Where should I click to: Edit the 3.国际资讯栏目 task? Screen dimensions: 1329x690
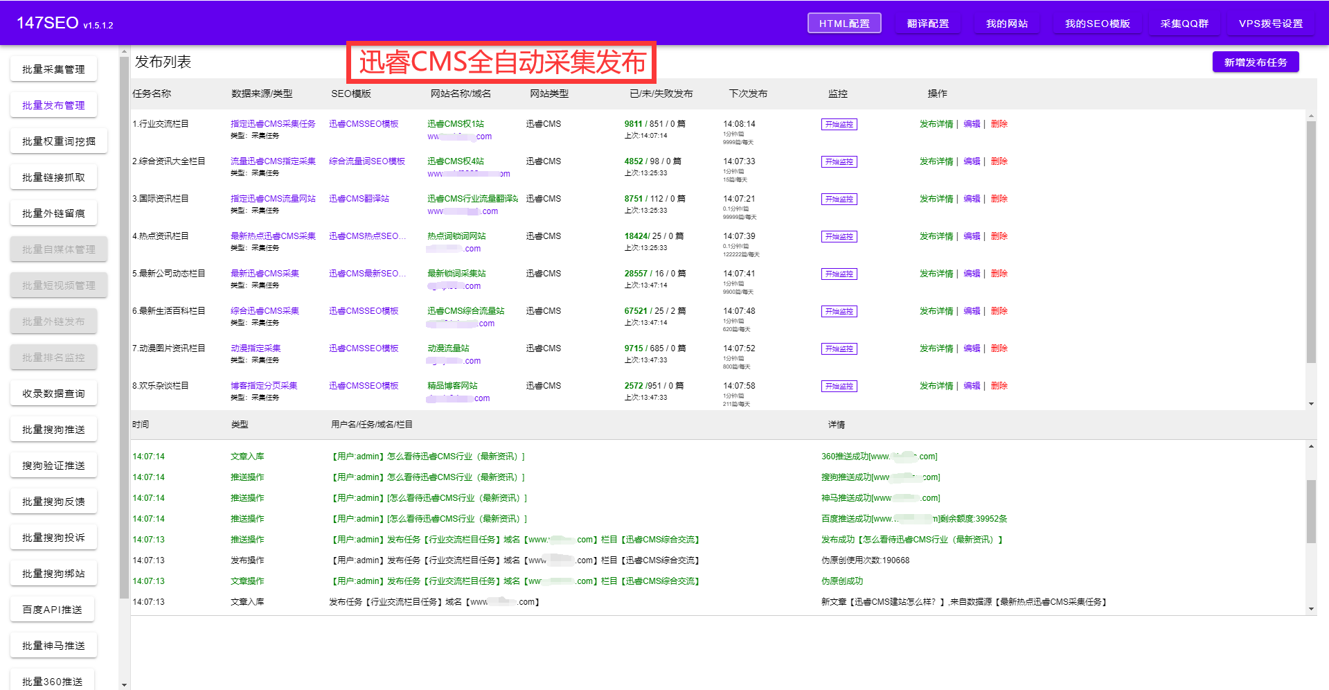tap(972, 199)
